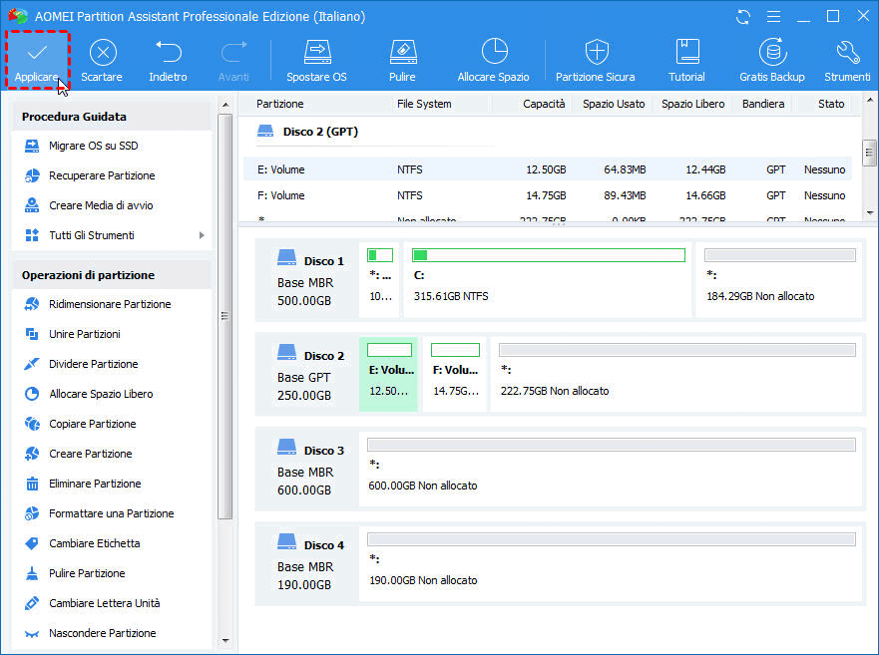Sort by Capacità column header
Screen dimensions: 879x655
(544, 104)
